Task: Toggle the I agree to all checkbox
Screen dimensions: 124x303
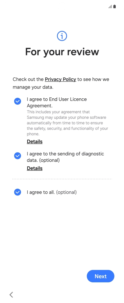Action: (x=18, y=192)
